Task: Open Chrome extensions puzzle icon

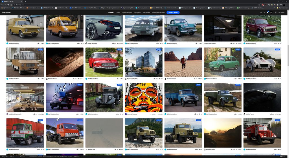Action: [278, 5]
